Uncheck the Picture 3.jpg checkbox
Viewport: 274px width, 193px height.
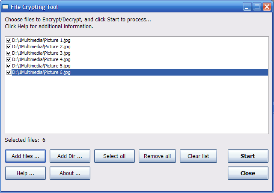pyautogui.click(x=9, y=53)
